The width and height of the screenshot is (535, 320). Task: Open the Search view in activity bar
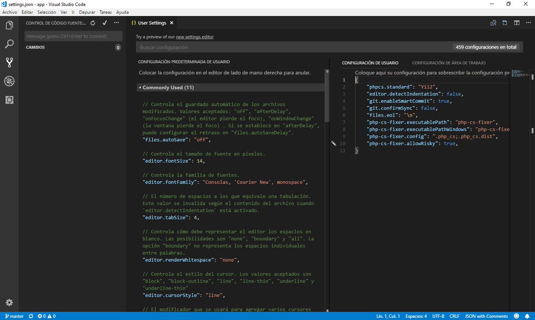[x=9, y=44]
